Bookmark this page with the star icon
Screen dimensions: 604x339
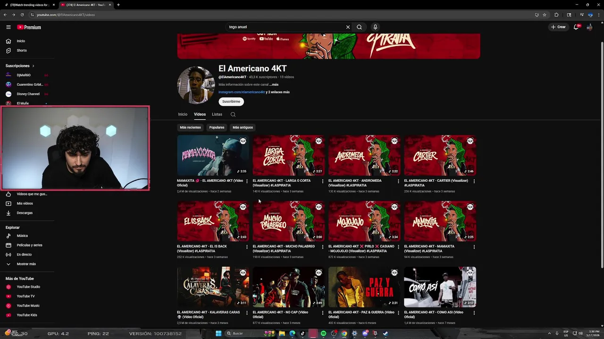coord(545,15)
